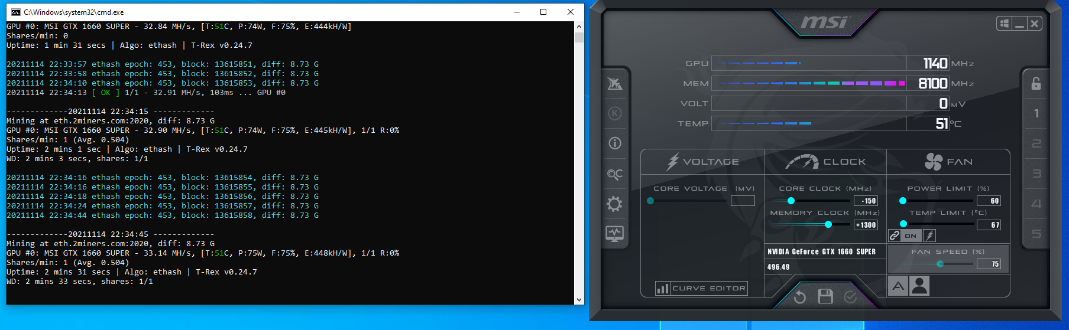Screen dimensions: 1069x330
Task: Click the Core Clock -150 value field
Action: (x=866, y=201)
